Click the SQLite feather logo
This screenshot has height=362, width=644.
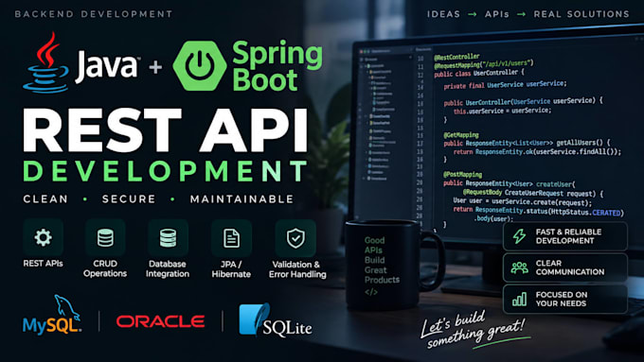pos(276,320)
